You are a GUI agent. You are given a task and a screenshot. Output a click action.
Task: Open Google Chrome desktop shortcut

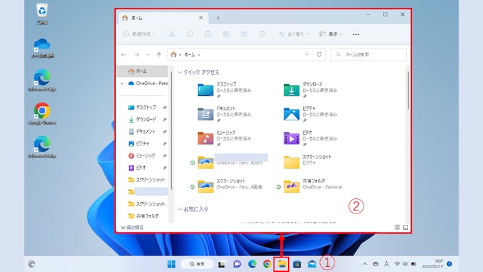click(42, 114)
